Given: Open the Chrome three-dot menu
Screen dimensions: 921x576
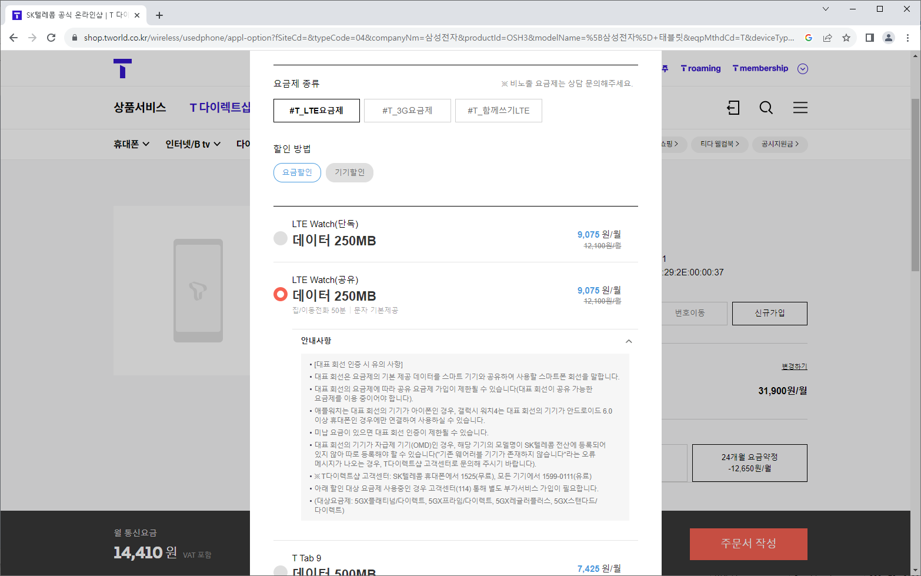Looking at the screenshot, I should pyautogui.click(x=908, y=38).
